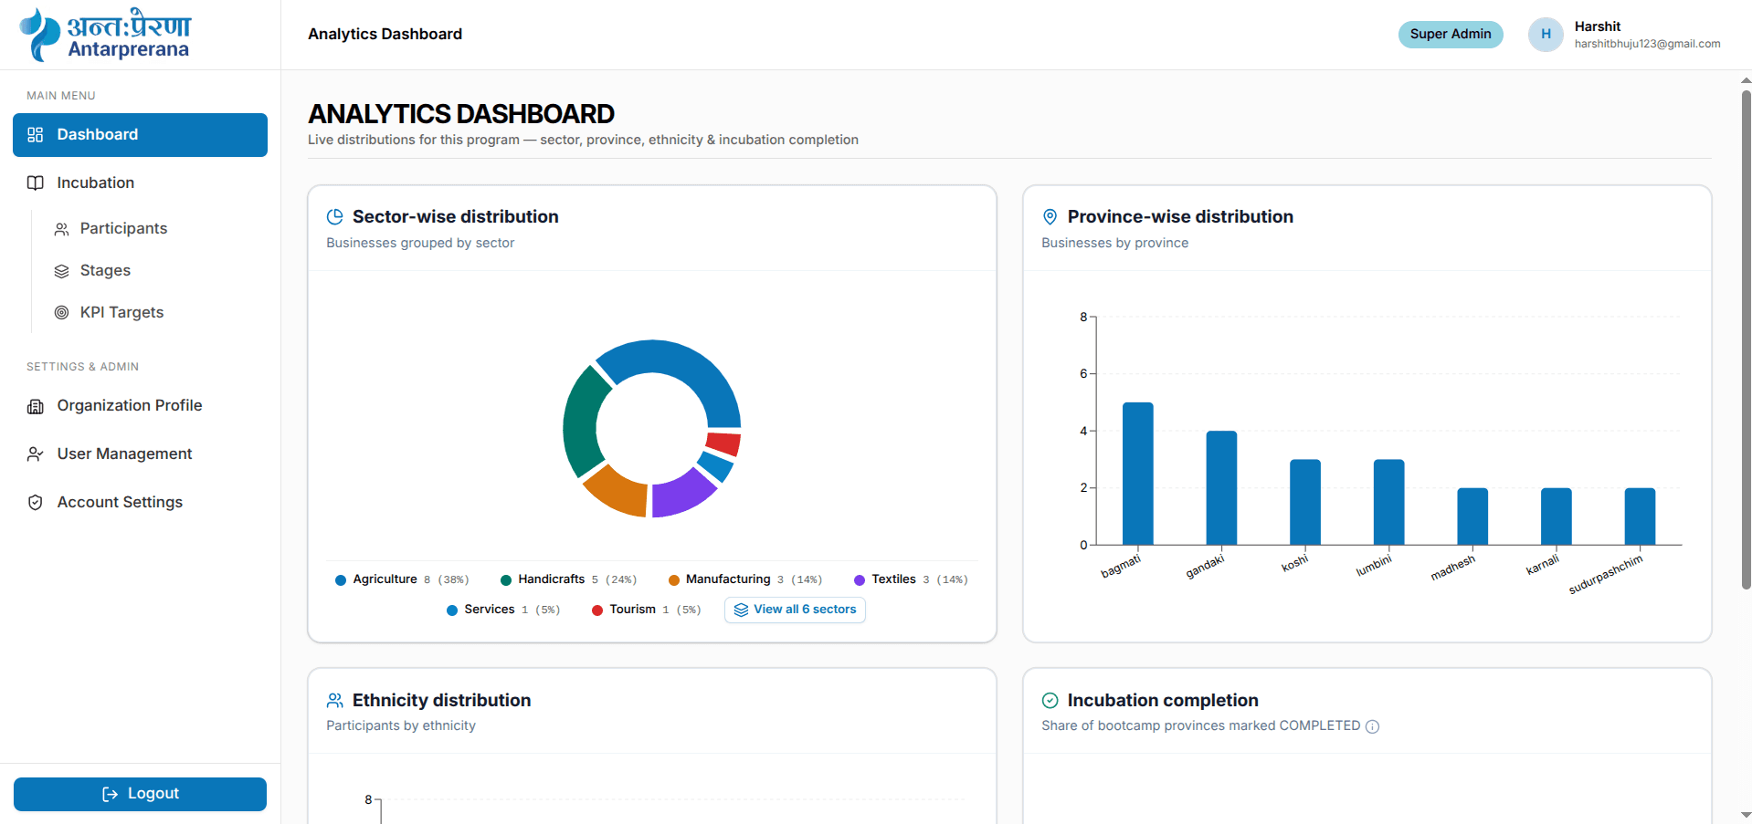
Task: Open the Dashboard menu item
Action: (x=140, y=135)
